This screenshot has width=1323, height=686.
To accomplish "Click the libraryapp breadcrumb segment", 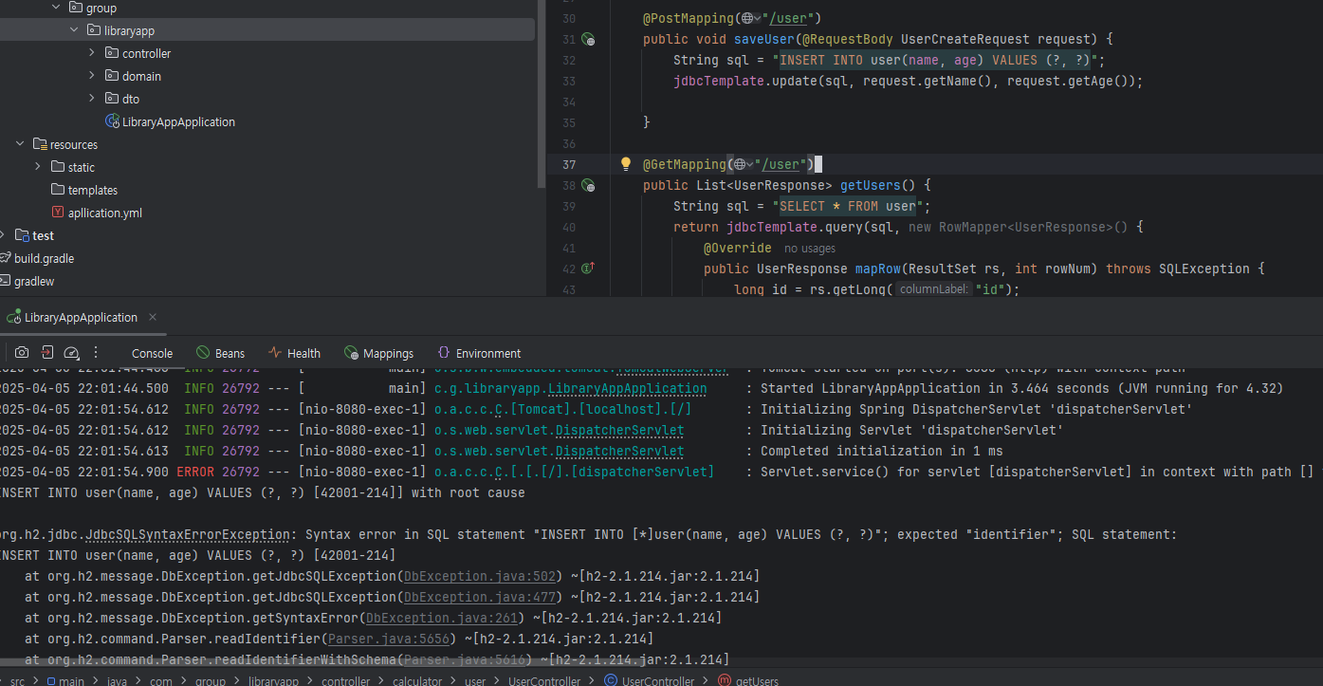I will [274, 680].
